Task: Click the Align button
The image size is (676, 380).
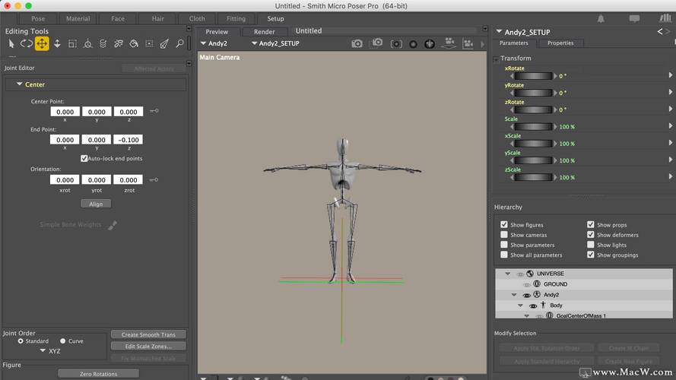Action: (96, 204)
